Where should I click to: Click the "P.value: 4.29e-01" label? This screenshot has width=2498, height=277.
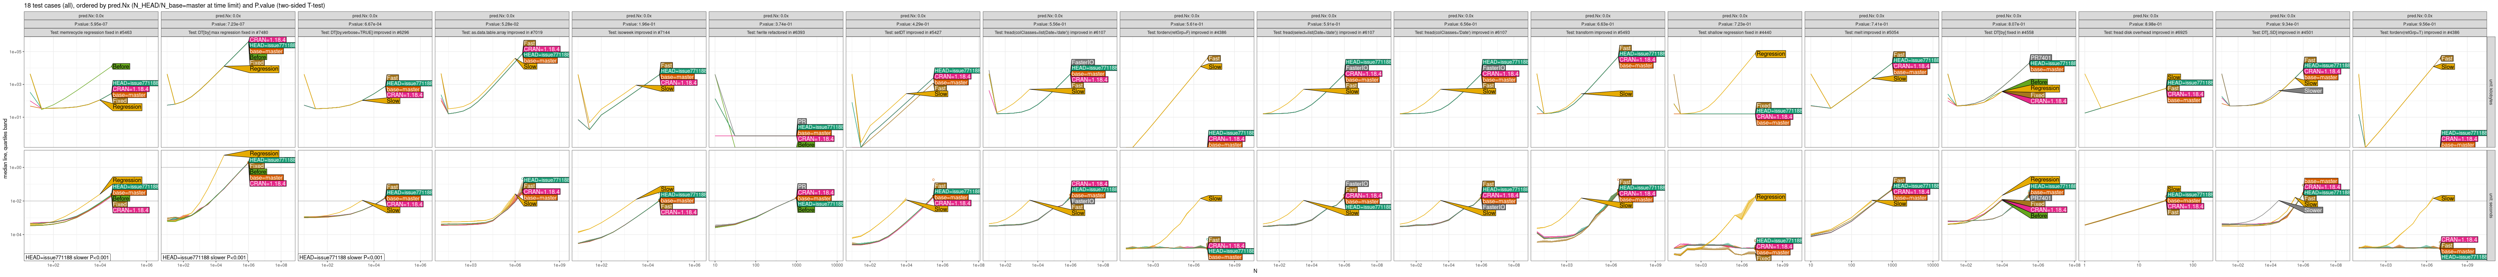point(914,24)
